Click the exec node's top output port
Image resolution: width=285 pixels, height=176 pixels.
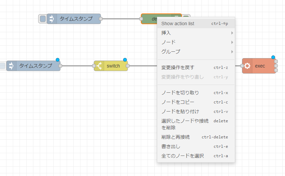point(276,61)
